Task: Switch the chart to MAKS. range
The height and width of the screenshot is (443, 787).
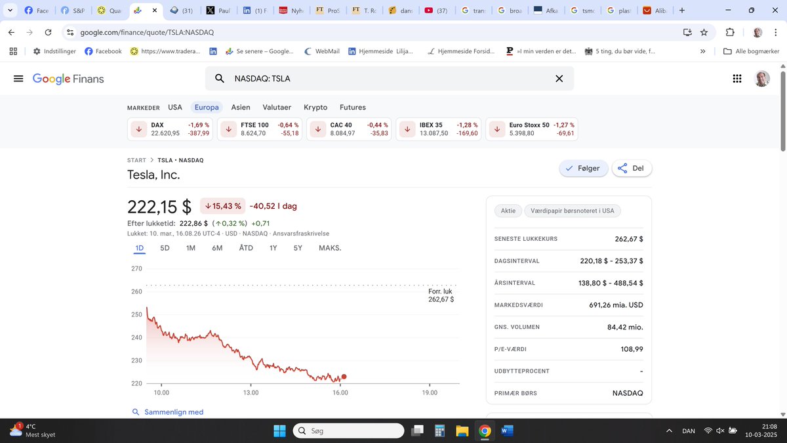Action: click(x=330, y=248)
